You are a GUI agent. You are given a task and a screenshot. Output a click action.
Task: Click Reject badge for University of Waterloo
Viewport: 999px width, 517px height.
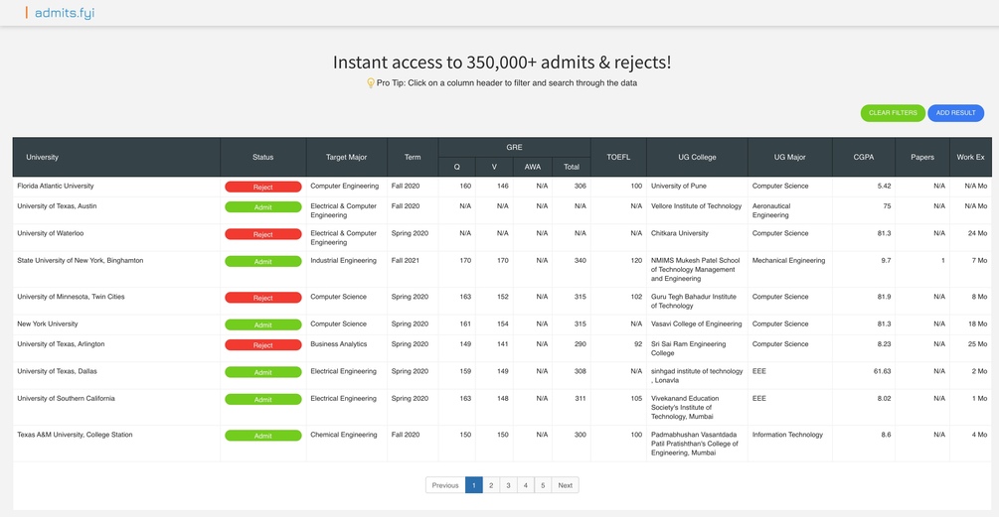(x=263, y=234)
